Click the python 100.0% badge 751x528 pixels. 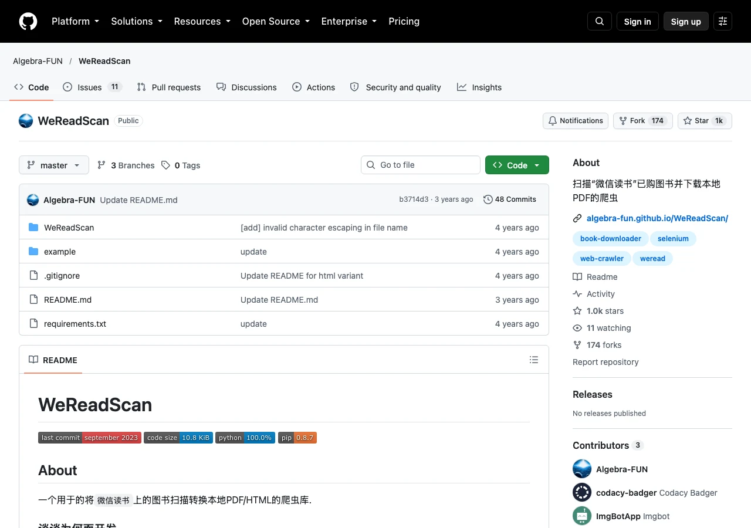click(x=245, y=438)
